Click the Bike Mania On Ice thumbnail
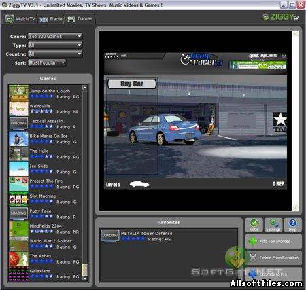This screenshot has height=290, width=306. tap(18, 139)
